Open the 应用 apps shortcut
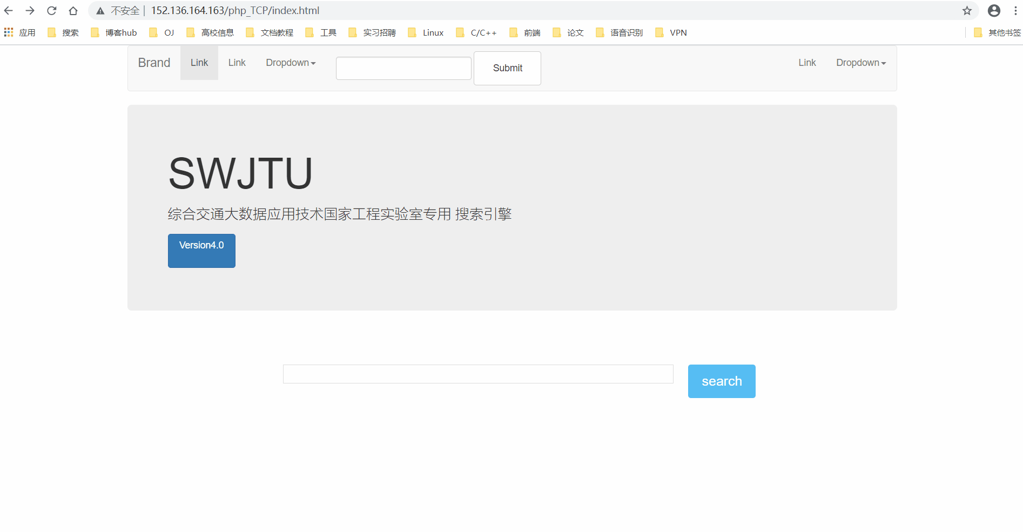Screen dimensions: 1023x532 pos(19,32)
